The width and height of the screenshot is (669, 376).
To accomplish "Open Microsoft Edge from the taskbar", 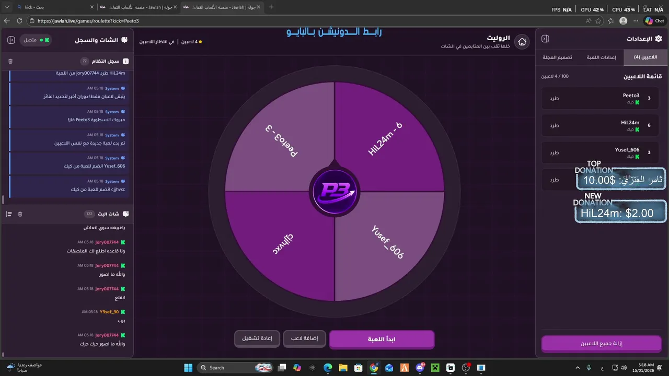I will (328, 368).
